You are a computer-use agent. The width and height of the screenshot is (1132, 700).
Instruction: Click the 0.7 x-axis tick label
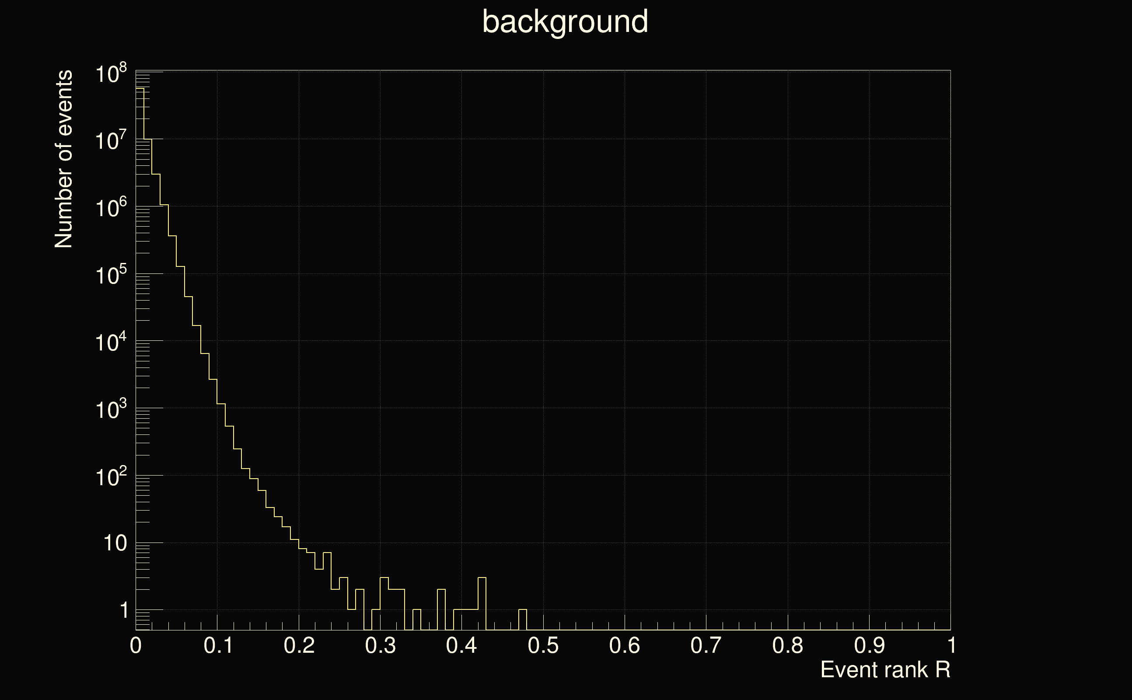(x=706, y=645)
